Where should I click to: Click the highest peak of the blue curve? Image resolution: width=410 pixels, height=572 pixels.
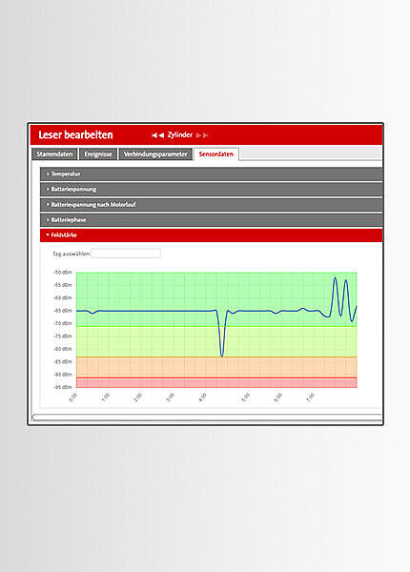tap(336, 278)
